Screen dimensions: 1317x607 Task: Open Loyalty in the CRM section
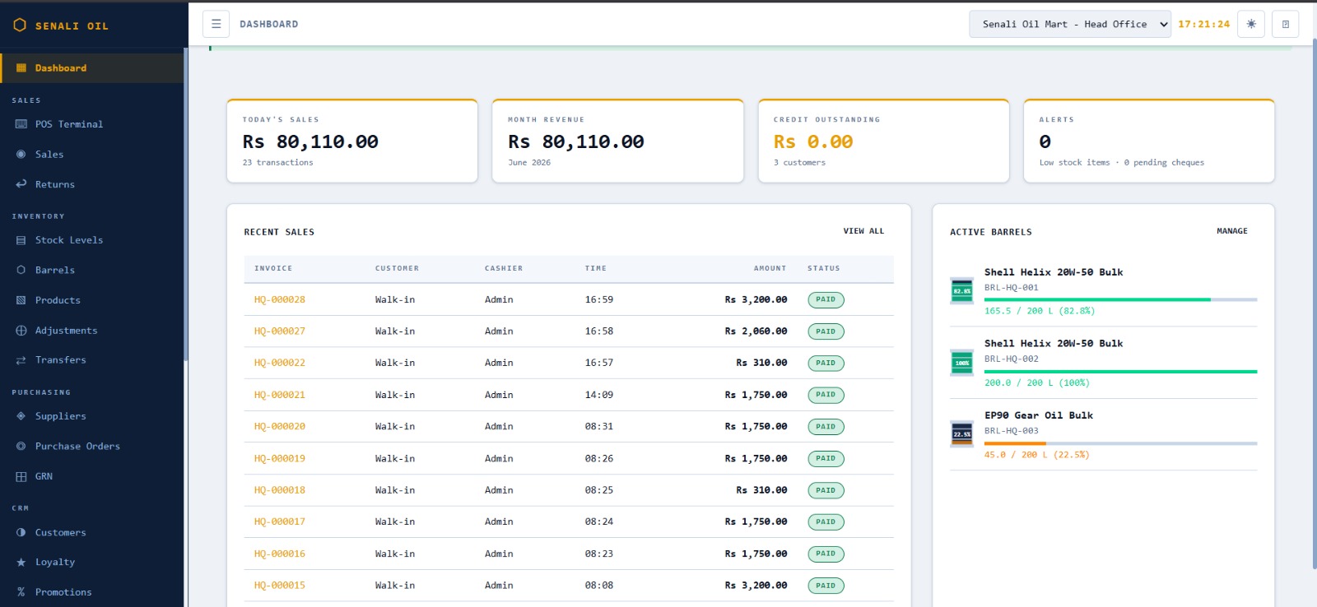(91, 563)
